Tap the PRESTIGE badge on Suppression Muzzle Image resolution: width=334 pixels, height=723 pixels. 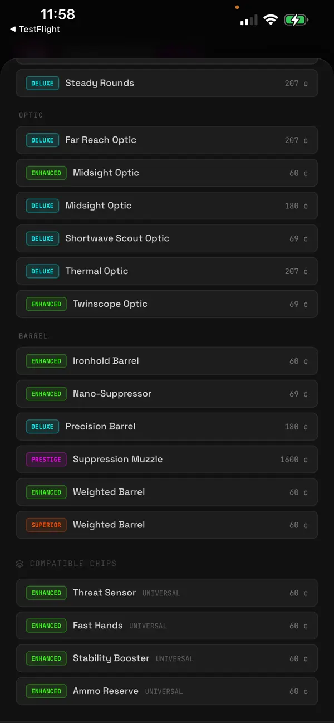pos(46,459)
